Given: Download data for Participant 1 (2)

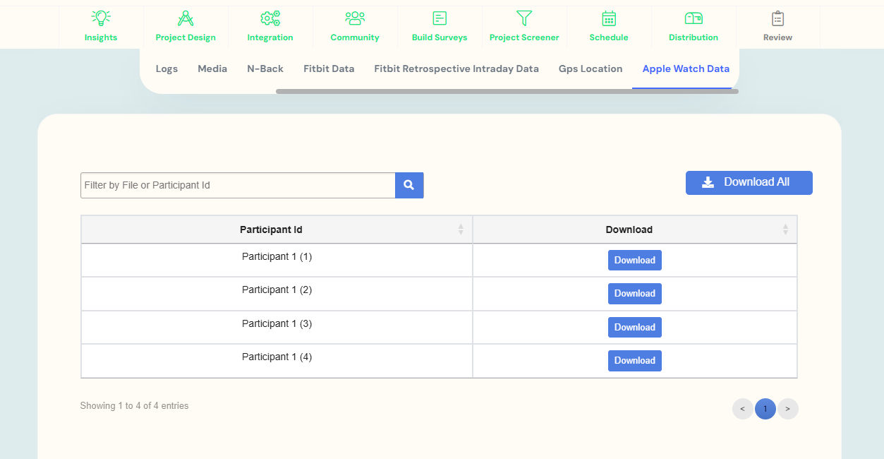Looking at the screenshot, I should 635,293.
